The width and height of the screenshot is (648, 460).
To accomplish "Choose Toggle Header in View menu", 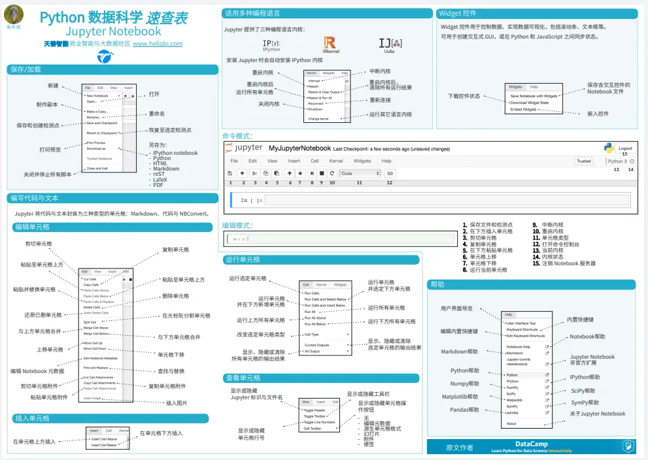I will tap(315, 410).
